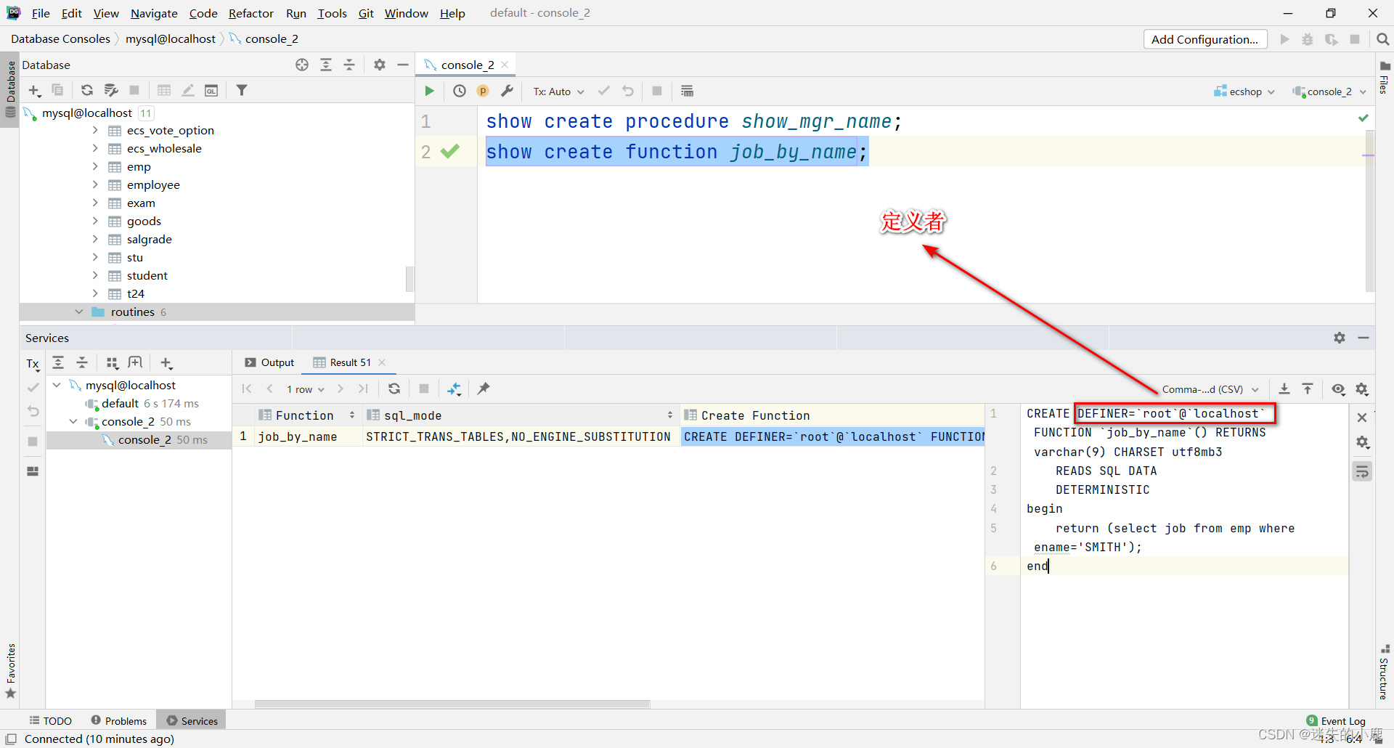
Task: Click Add Configuration button
Action: [1205, 39]
